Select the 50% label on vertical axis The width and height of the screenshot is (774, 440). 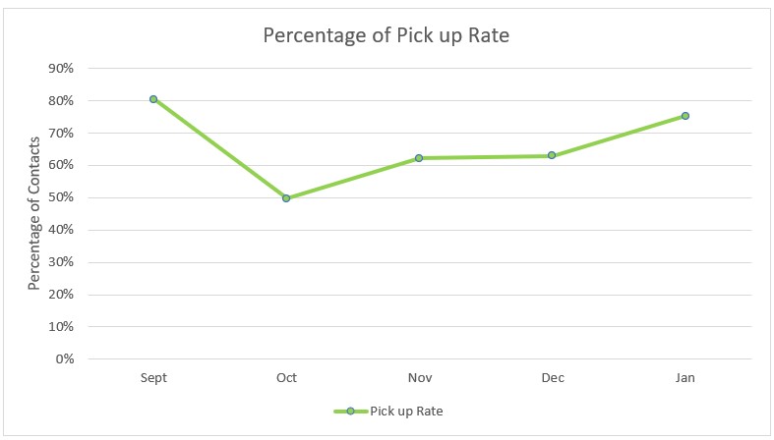pyautogui.click(x=61, y=197)
